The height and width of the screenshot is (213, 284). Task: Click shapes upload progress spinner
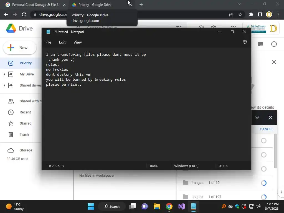[264, 197]
